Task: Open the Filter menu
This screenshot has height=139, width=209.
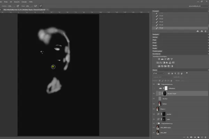Action: pyautogui.click(x=6, y=2)
